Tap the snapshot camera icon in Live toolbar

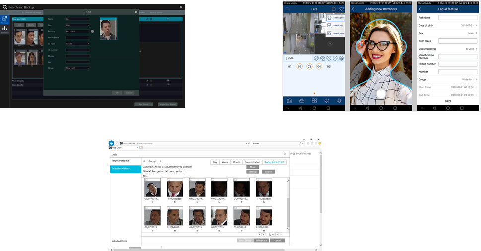pos(289,101)
